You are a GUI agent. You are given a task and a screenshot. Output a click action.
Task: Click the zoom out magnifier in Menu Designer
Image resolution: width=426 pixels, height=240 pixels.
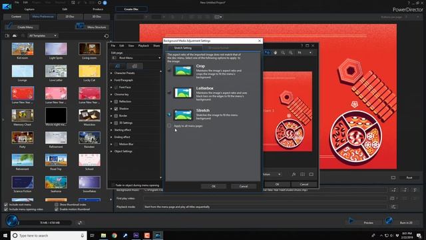(x=283, y=53)
